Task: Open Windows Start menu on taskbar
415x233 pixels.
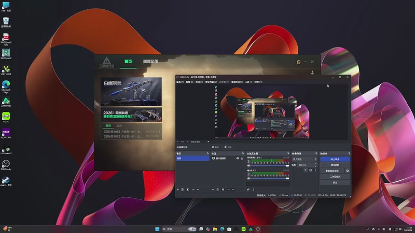Action: pos(157,229)
